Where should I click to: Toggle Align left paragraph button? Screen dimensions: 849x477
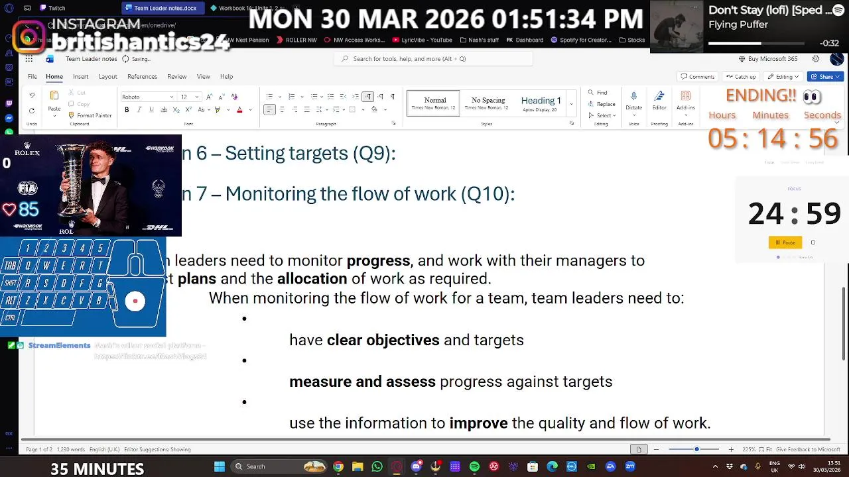[x=269, y=110]
